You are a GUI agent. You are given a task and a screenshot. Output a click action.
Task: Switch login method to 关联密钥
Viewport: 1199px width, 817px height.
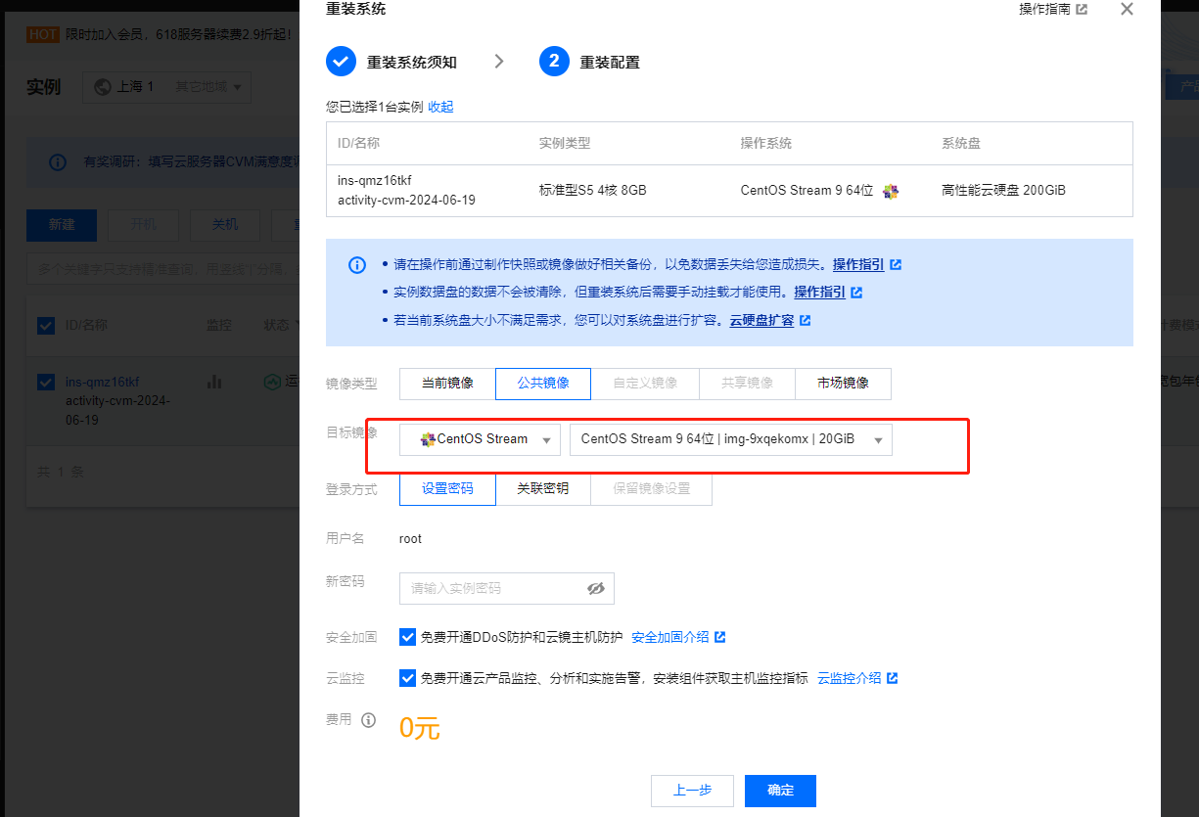pos(542,488)
